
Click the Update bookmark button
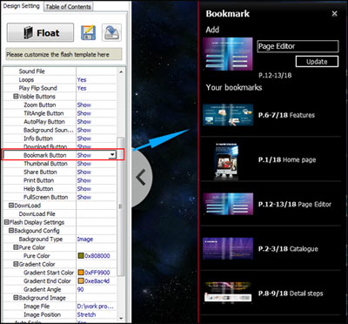click(317, 62)
